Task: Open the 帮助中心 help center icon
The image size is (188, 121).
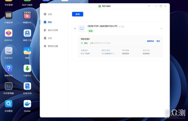Action: pyautogui.click(x=9, y=68)
